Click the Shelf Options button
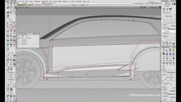This screenshot has width=181, height=102. (168, 4)
